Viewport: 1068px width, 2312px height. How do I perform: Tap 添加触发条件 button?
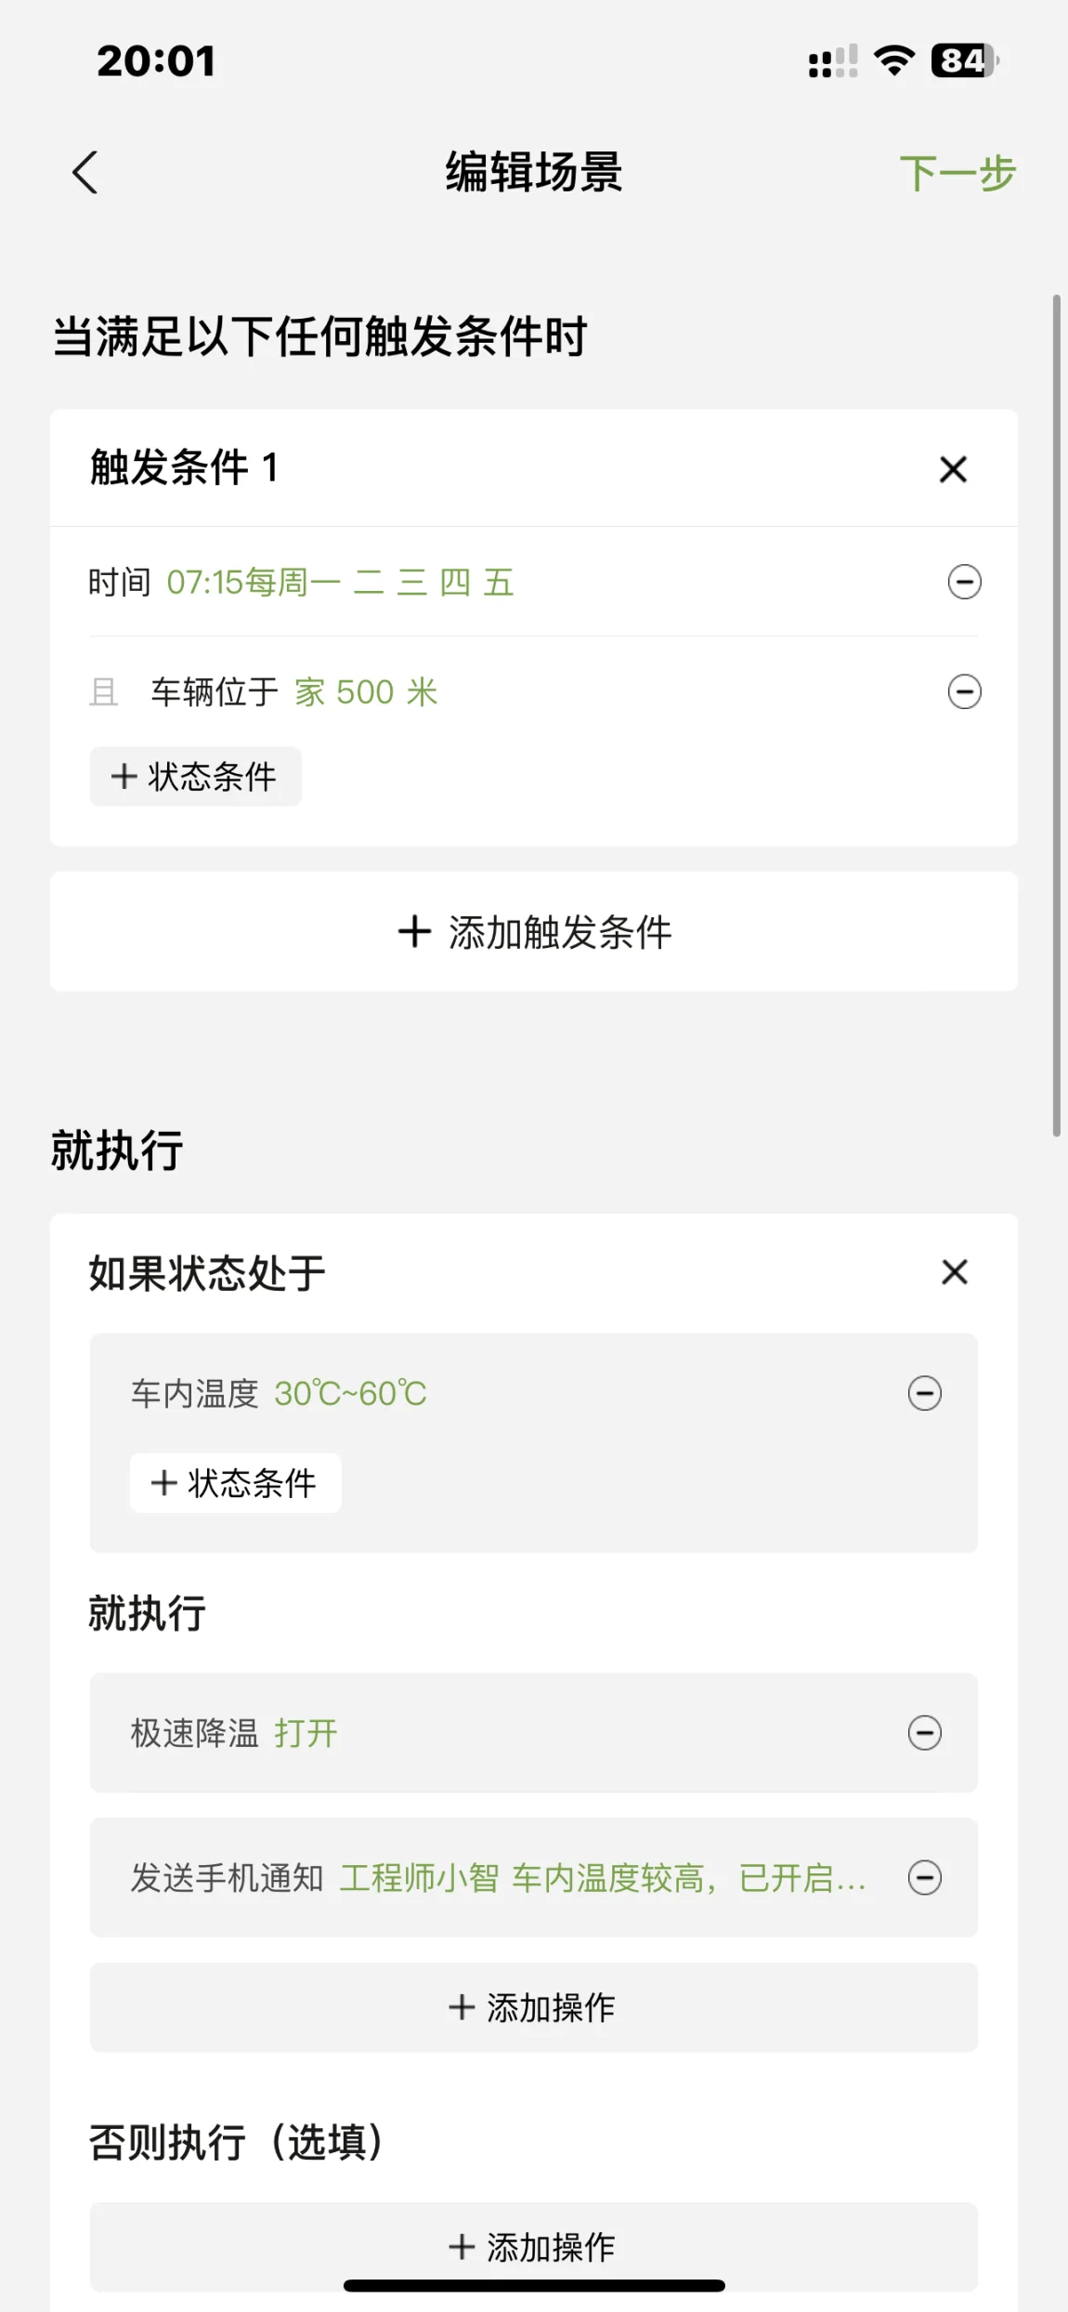[x=534, y=932]
